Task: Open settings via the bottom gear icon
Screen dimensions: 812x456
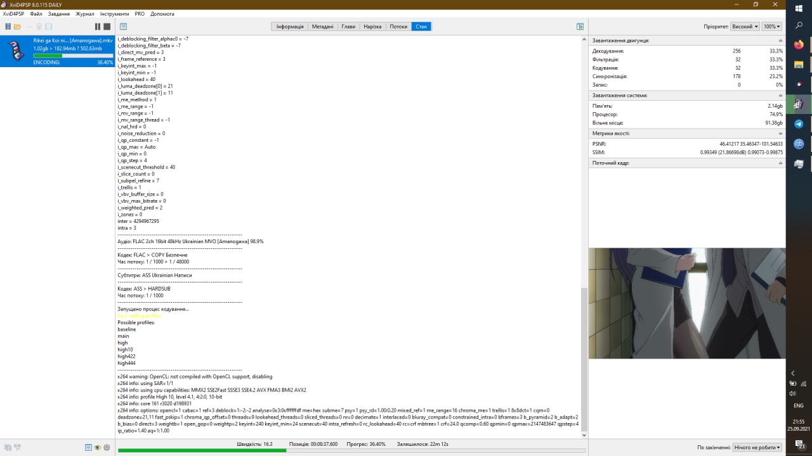Action: (107, 447)
